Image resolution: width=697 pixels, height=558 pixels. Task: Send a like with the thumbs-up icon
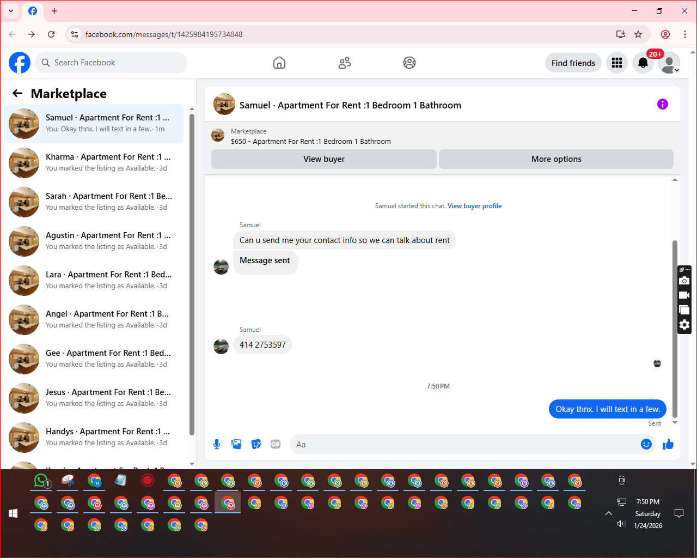668,444
